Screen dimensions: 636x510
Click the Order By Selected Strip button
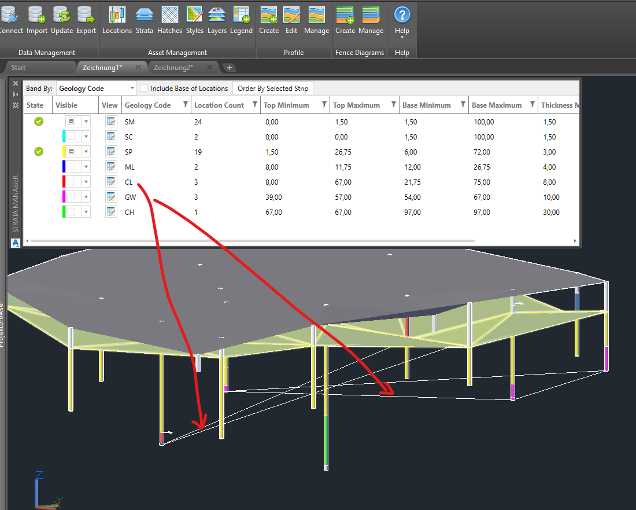(x=272, y=88)
